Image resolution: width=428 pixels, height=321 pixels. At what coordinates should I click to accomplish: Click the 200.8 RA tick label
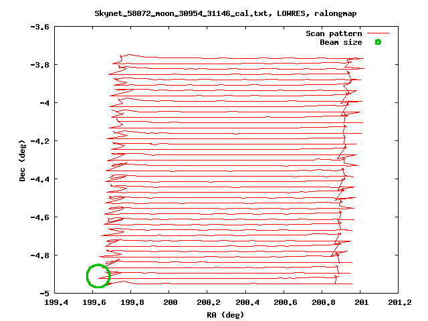(323, 302)
